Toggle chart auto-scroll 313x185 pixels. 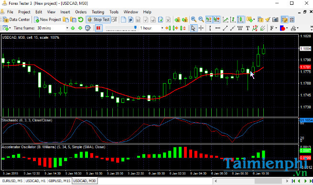[209, 20]
